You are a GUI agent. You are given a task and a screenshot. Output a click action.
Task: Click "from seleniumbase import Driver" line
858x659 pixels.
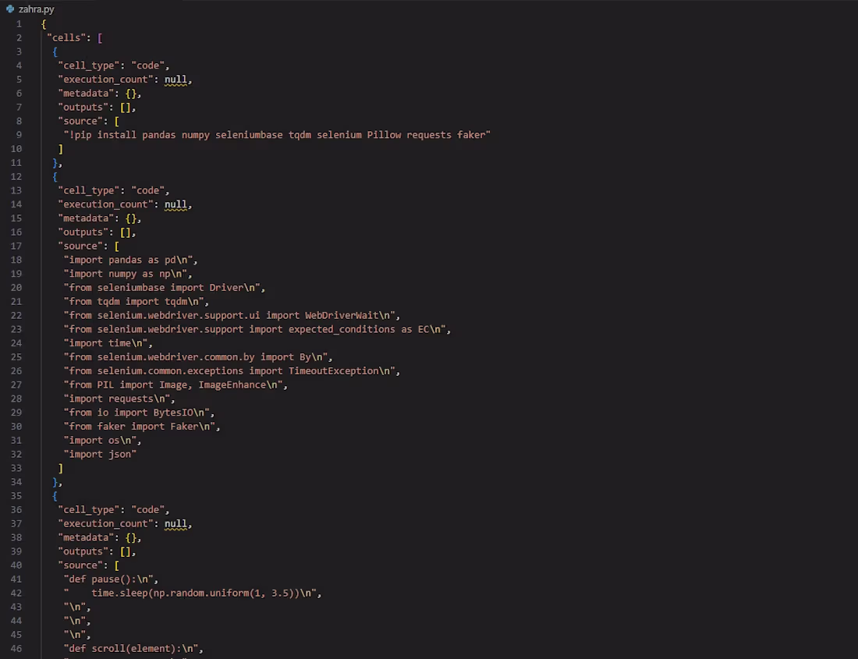pyautogui.click(x=164, y=288)
